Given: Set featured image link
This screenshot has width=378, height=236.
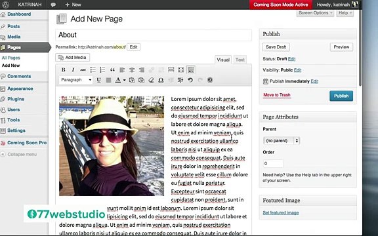Looking at the screenshot, I should [281, 212].
